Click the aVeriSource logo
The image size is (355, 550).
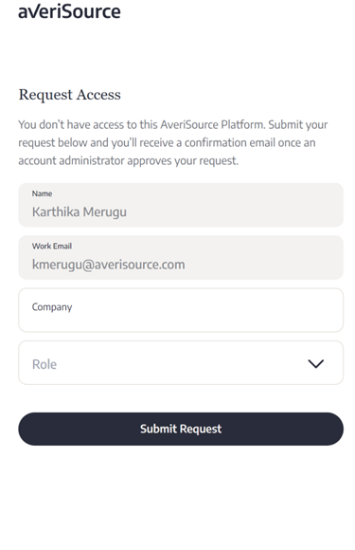point(69,10)
